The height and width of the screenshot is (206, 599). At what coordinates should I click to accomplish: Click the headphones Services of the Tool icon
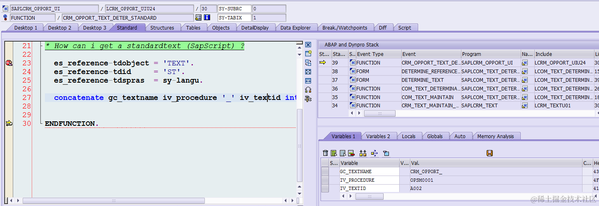tap(308, 90)
